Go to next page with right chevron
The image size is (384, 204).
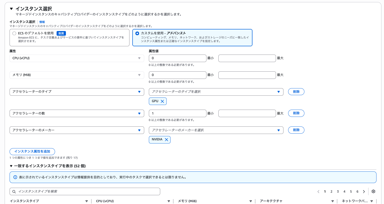click(364, 192)
